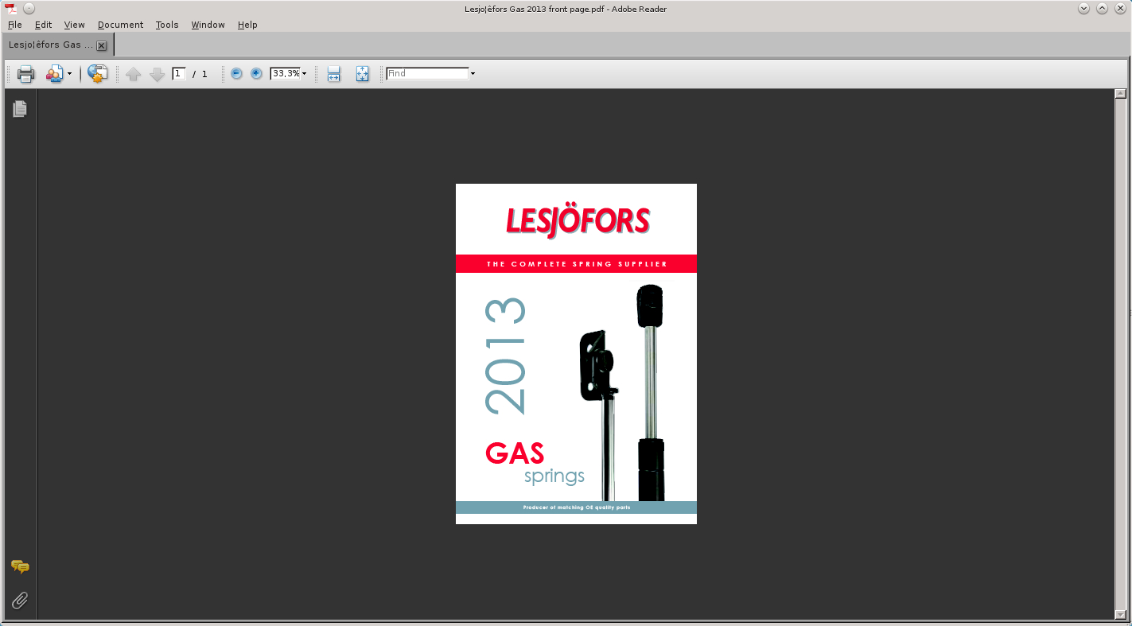Open the zoom percentage dropdown arrow
Screen dimensions: 1132x626
pyautogui.click(x=304, y=74)
